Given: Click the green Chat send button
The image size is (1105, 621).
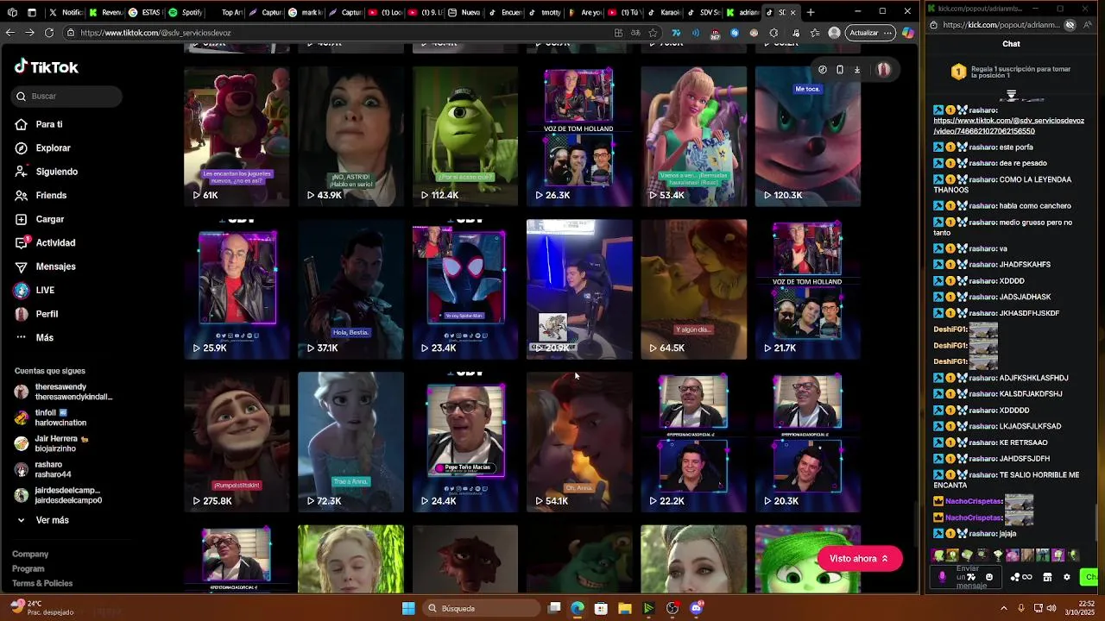Looking at the screenshot, I should point(1089,577).
